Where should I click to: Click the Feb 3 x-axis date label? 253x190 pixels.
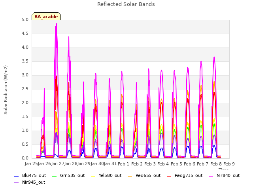(150, 164)
